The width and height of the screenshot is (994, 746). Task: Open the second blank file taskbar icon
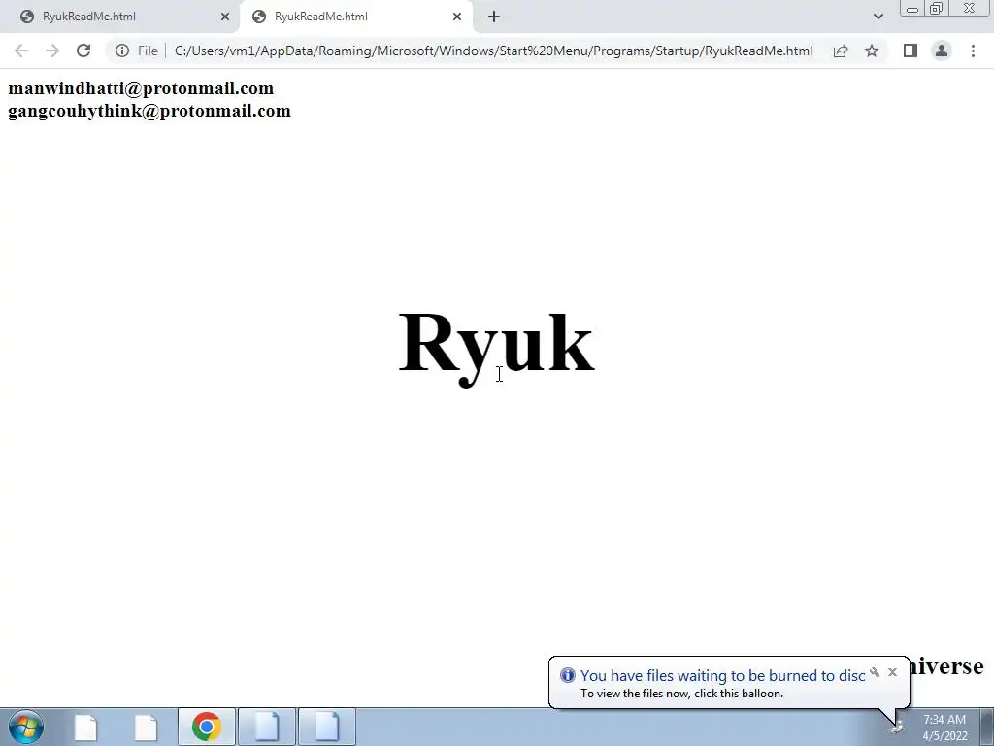(146, 727)
